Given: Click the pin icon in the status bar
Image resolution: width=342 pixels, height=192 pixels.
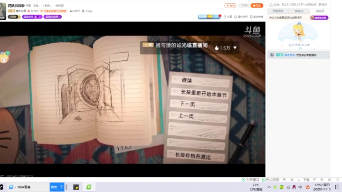Looking at the screenshot, I should [292, 180].
